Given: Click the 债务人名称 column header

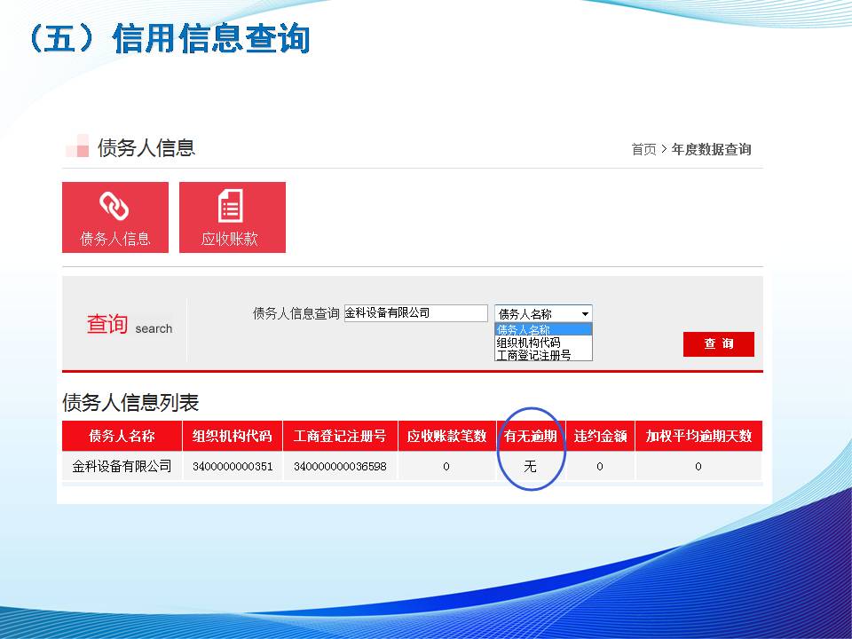Looking at the screenshot, I should tap(122, 436).
